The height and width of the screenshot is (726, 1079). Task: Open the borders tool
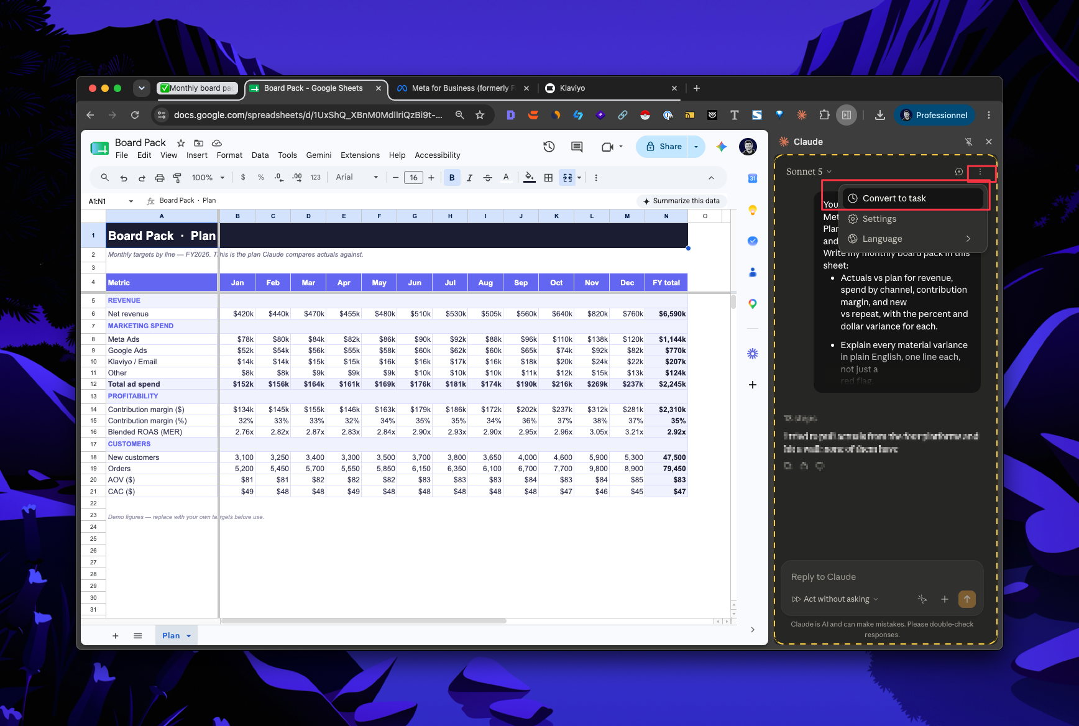pyautogui.click(x=548, y=178)
